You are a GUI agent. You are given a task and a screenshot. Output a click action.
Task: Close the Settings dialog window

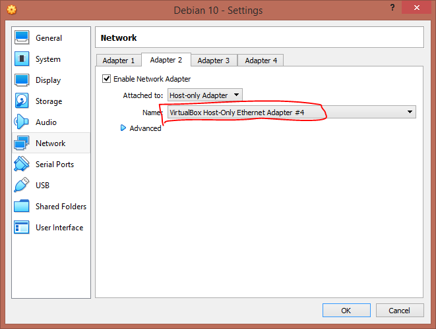(x=416, y=7)
